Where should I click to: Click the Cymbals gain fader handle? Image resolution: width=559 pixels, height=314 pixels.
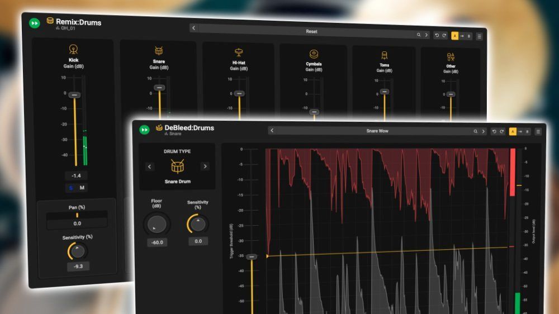(x=314, y=112)
